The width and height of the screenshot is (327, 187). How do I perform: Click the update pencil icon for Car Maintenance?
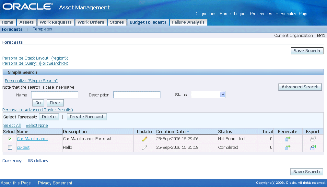click(145, 139)
